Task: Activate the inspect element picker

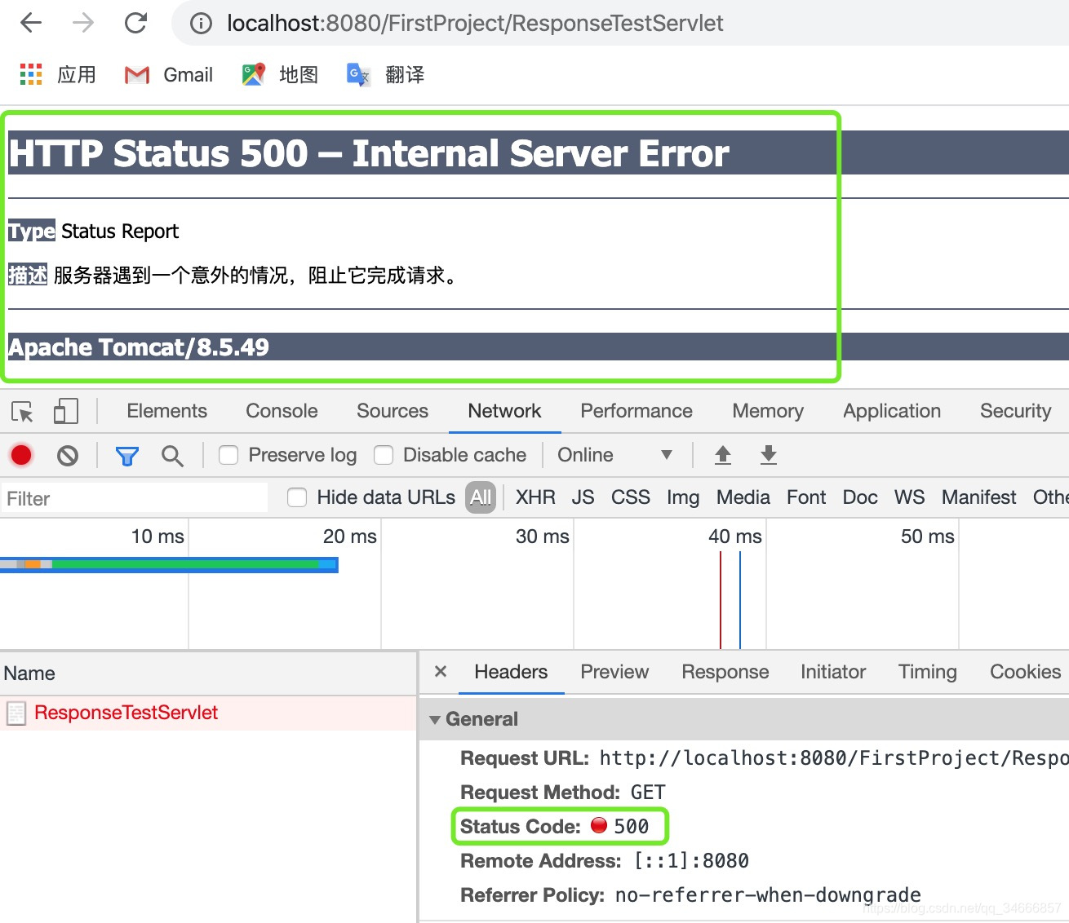Action: pyautogui.click(x=23, y=411)
